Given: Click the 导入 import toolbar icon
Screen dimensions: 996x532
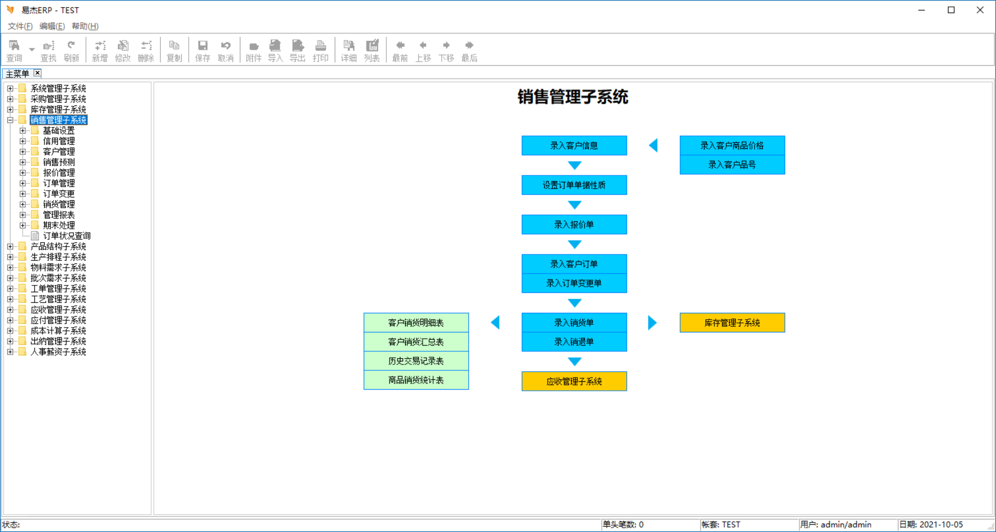Looking at the screenshot, I should (x=275, y=51).
